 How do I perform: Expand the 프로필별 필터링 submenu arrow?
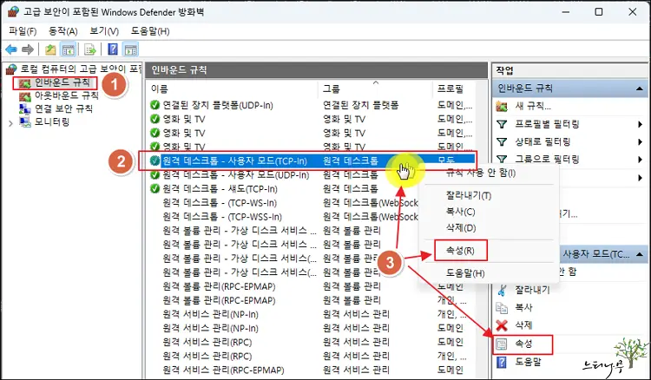(x=641, y=124)
